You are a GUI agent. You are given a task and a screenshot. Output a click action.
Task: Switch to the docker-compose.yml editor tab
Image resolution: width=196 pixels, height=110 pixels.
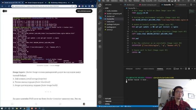pyautogui.click(x=149, y=5)
